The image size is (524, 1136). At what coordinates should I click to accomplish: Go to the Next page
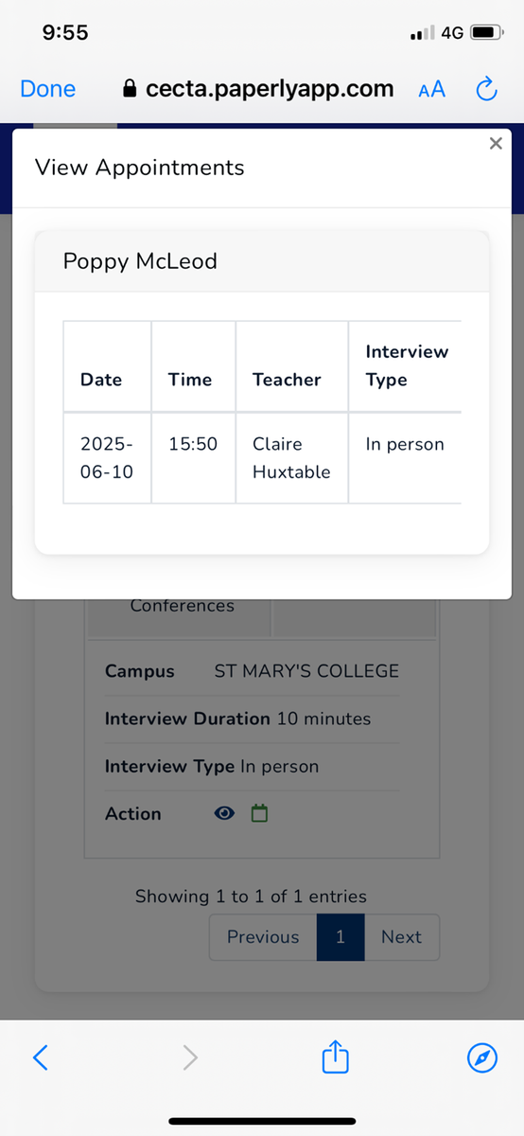coord(401,937)
